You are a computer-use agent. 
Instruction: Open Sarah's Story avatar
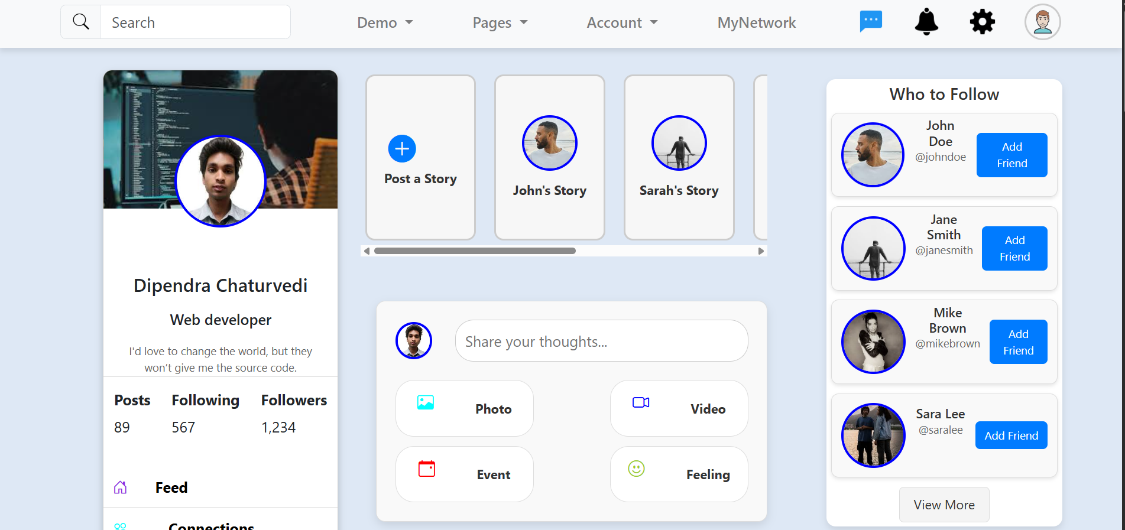[679, 143]
